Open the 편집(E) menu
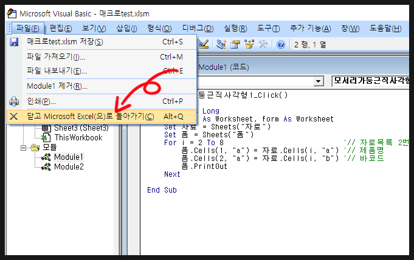Screen dimensions: 414x260 tap(60, 28)
